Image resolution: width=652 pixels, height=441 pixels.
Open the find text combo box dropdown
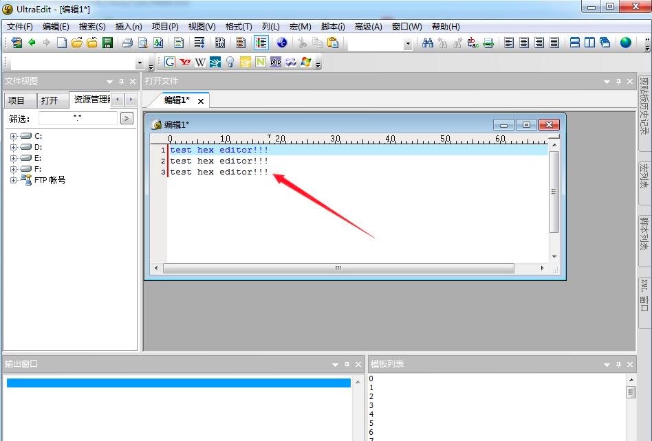coord(407,43)
